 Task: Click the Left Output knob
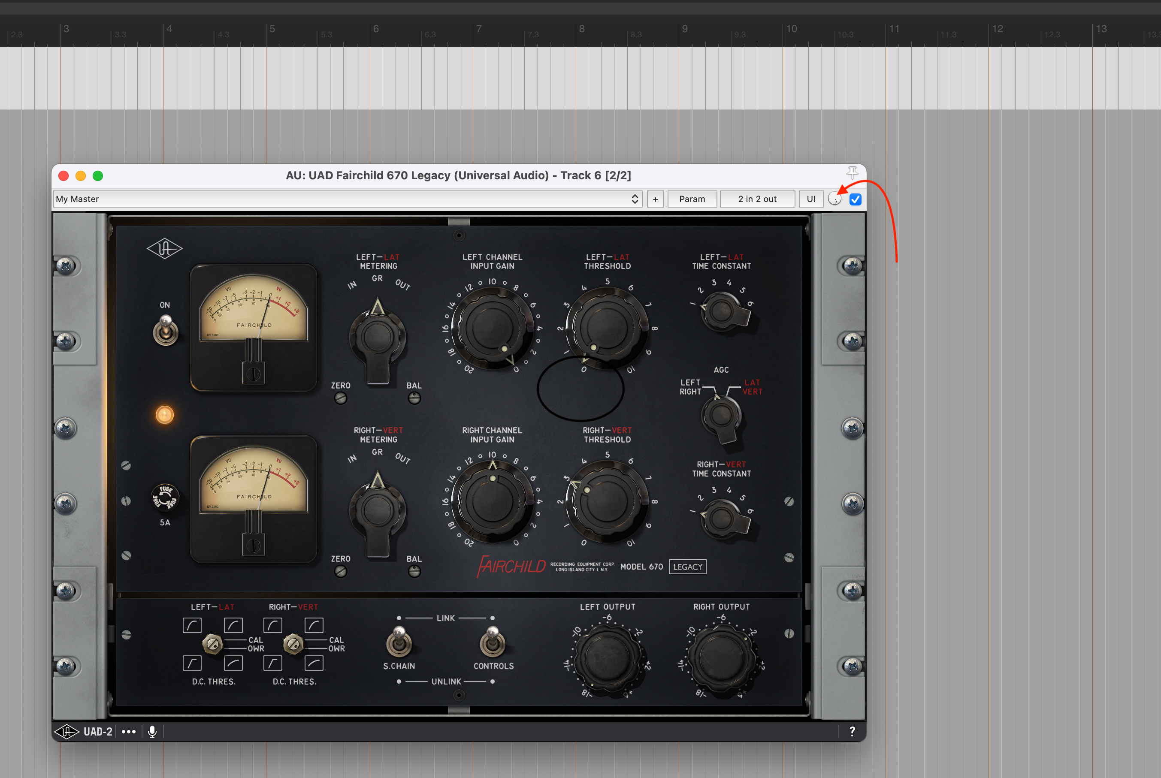(608, 659)
